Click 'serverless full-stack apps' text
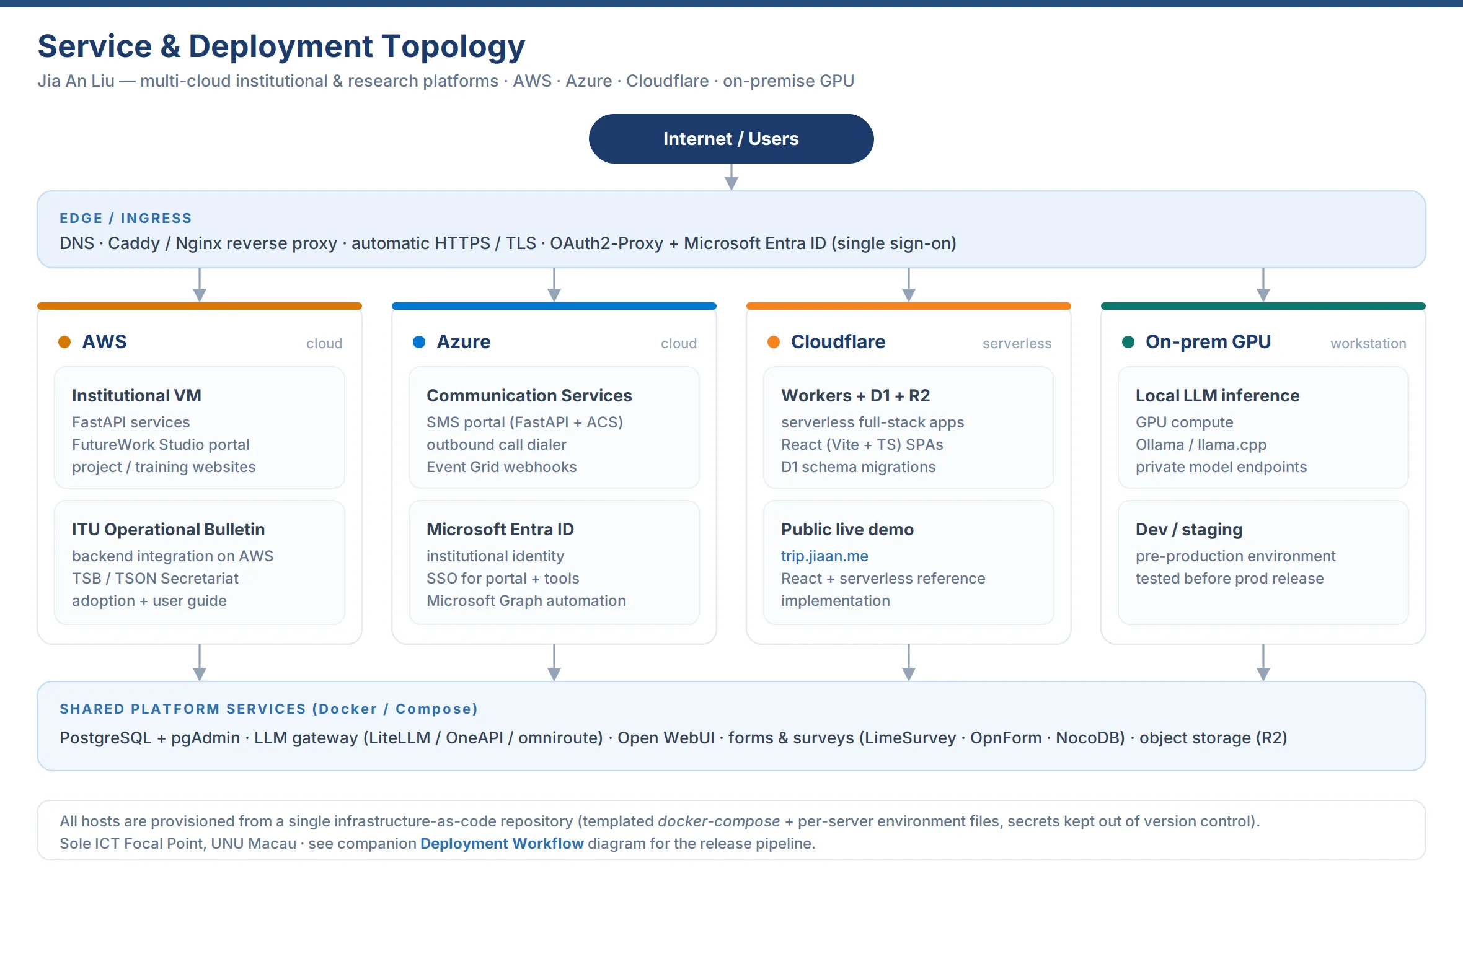Screen dimensions: 1463x954 pos(873,422)
